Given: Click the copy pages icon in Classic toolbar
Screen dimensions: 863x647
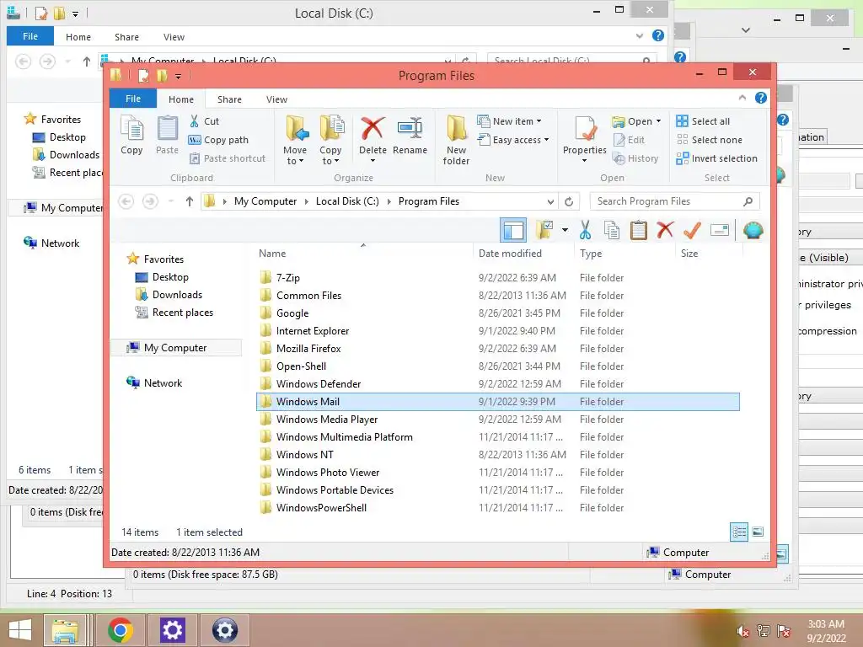Looking at the screenshot, I should tap(612, 230).
